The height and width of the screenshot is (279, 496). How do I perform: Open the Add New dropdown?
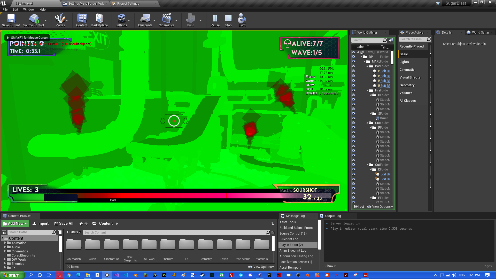pyautogui.click(x=15, y=223)
